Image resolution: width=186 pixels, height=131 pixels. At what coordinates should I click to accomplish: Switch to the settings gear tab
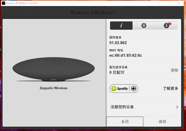(x=144, y=25)
